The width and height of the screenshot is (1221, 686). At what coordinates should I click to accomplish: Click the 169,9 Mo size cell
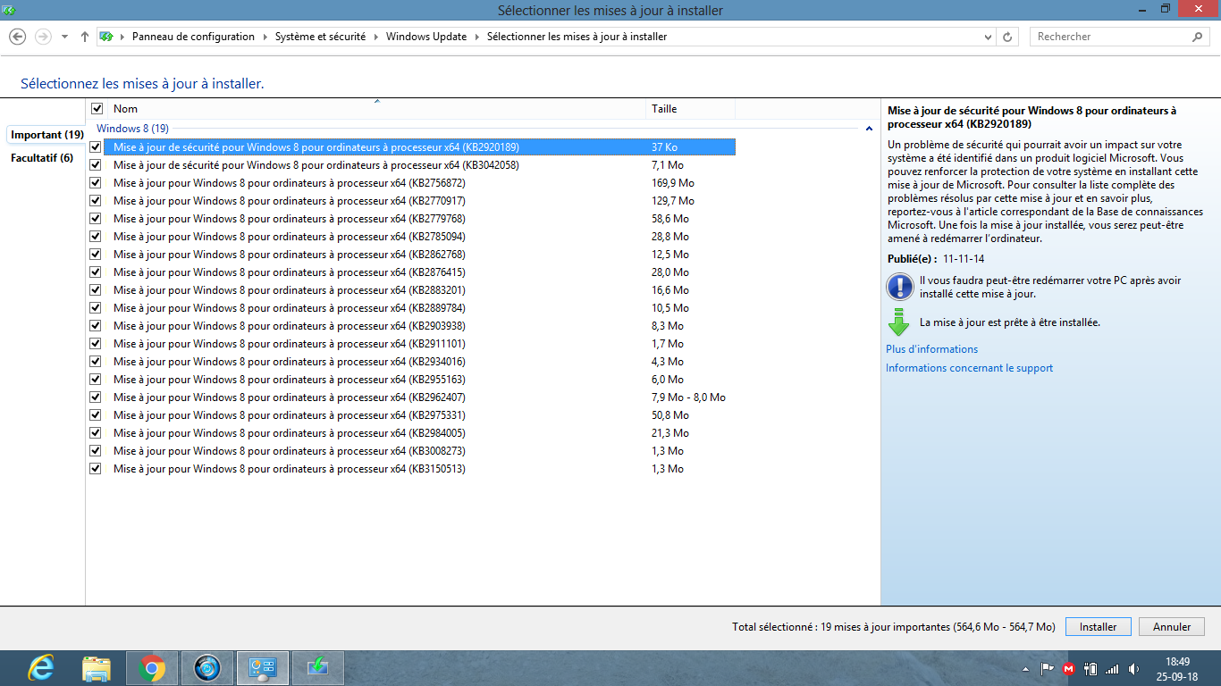point(673,182)
